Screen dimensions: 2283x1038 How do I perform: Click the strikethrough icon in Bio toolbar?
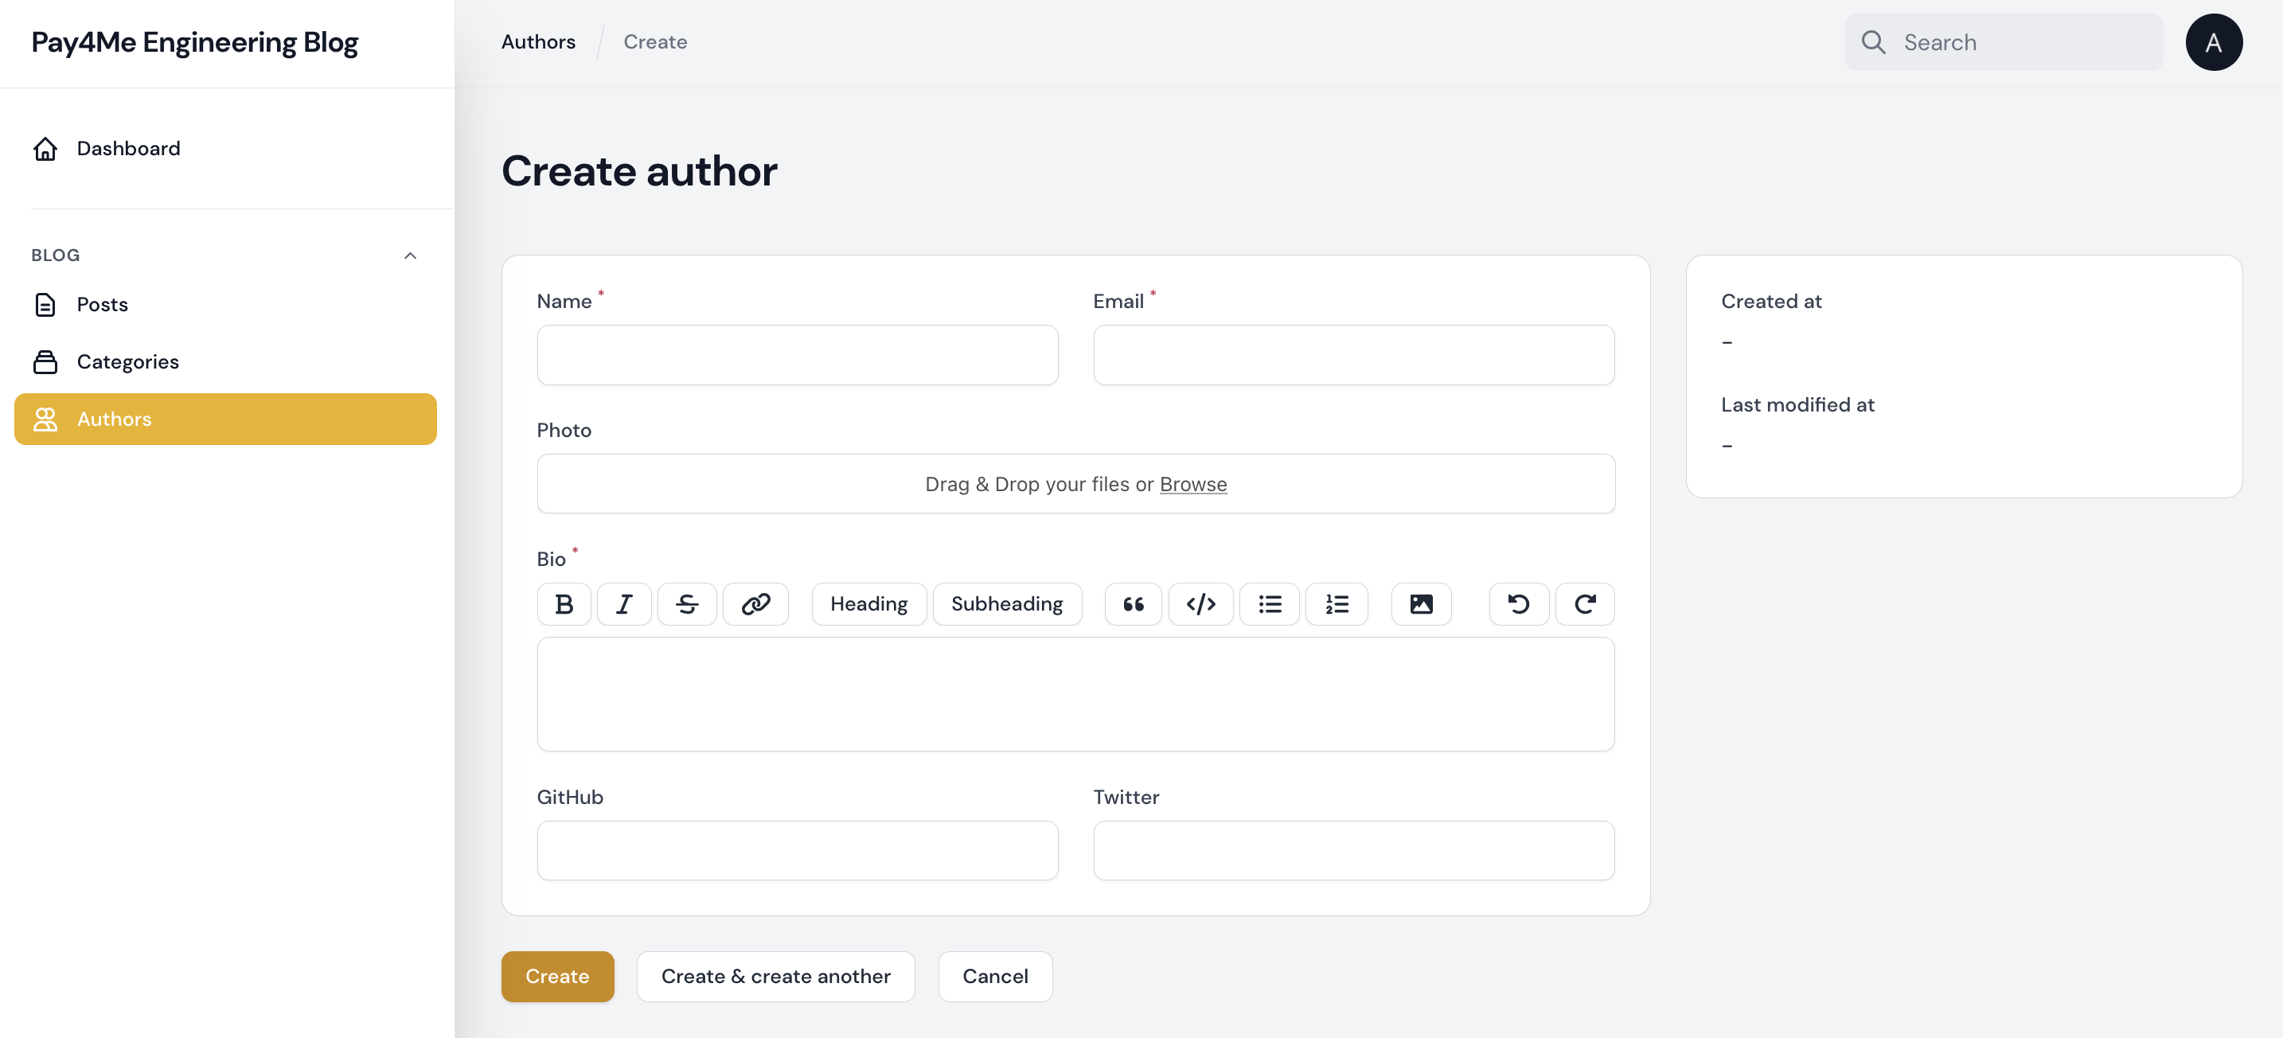(687, 603)
